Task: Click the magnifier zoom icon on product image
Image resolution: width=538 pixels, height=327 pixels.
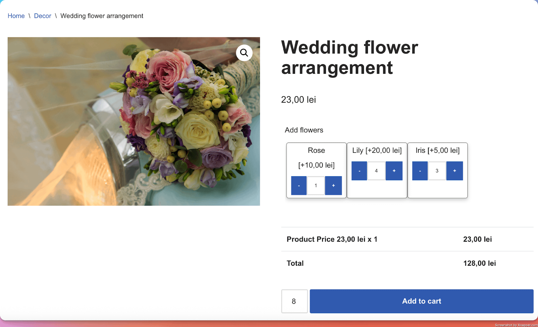Action: coord(244,53)
